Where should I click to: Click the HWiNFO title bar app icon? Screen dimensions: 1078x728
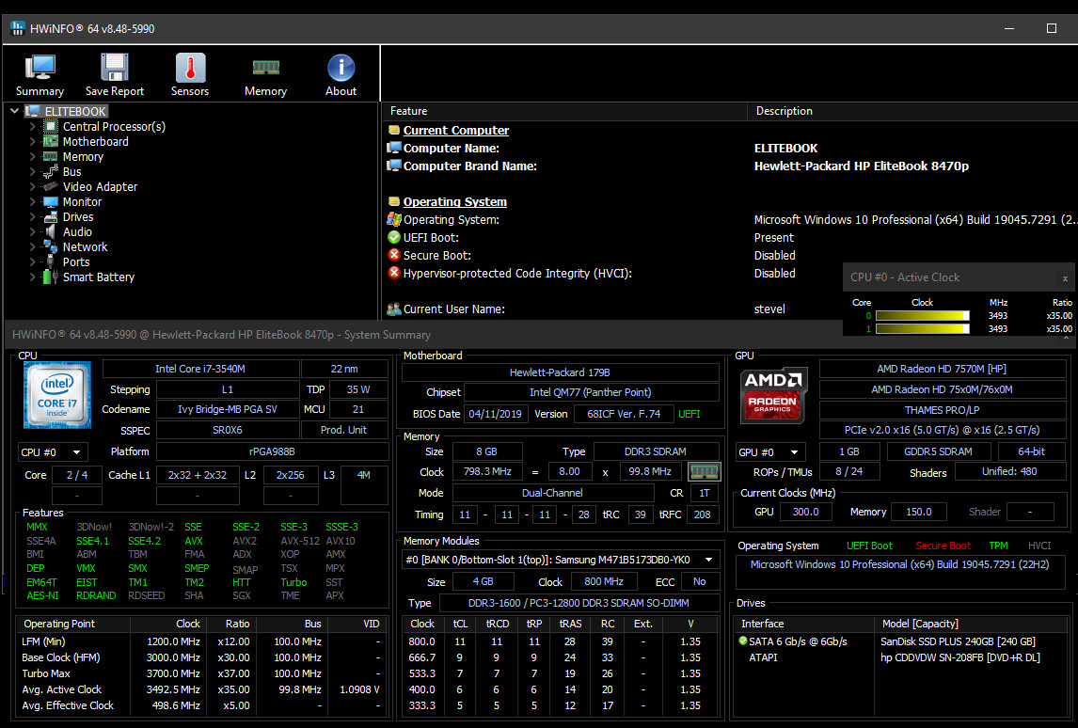[18, 28]
